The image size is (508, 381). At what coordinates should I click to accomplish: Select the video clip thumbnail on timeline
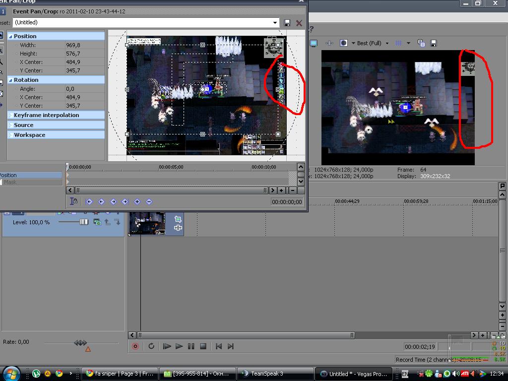pos(147,223)
